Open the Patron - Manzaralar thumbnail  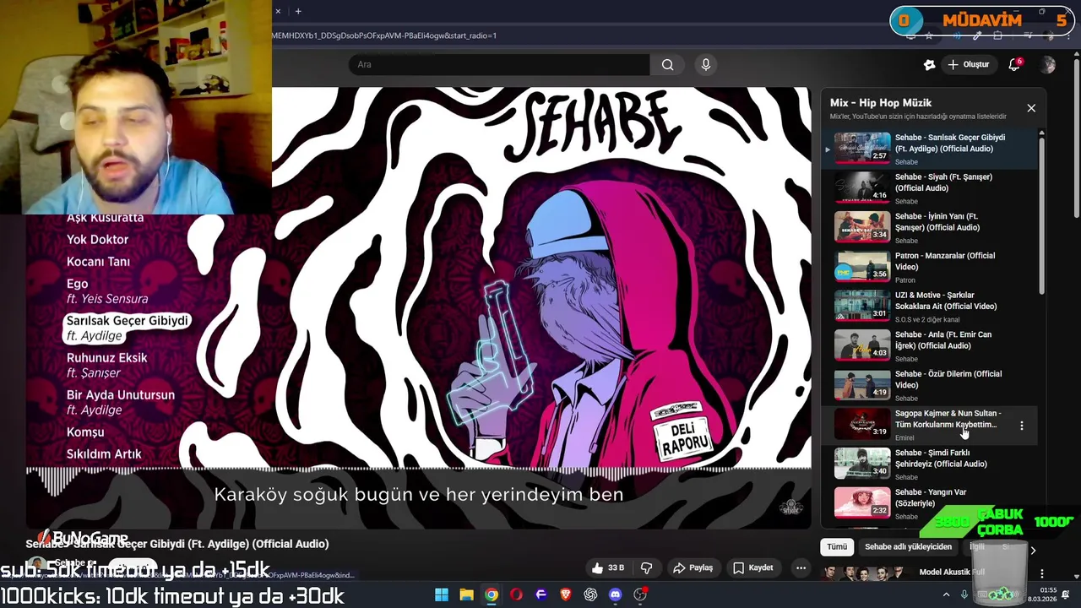(x=862, y=267)
